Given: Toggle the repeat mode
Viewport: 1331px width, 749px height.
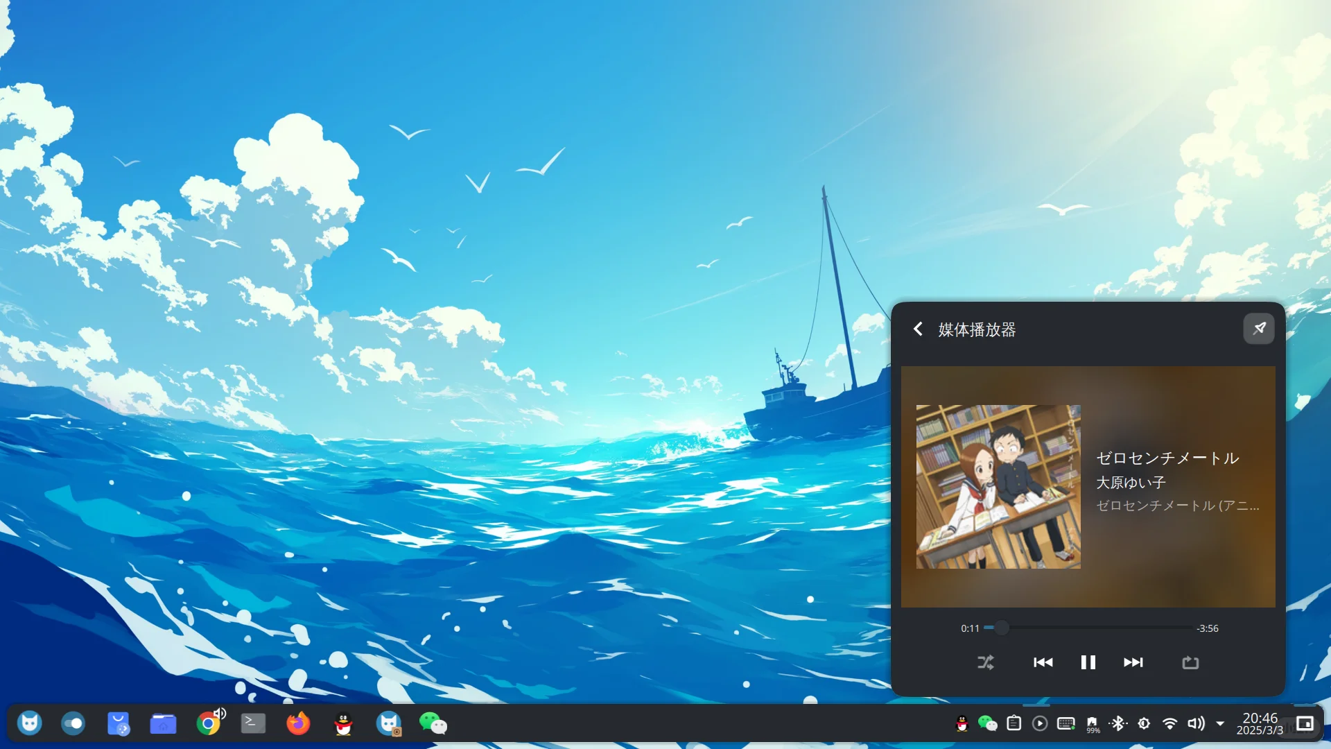Looking at the screenshot, I should [x=1190, y=662].
